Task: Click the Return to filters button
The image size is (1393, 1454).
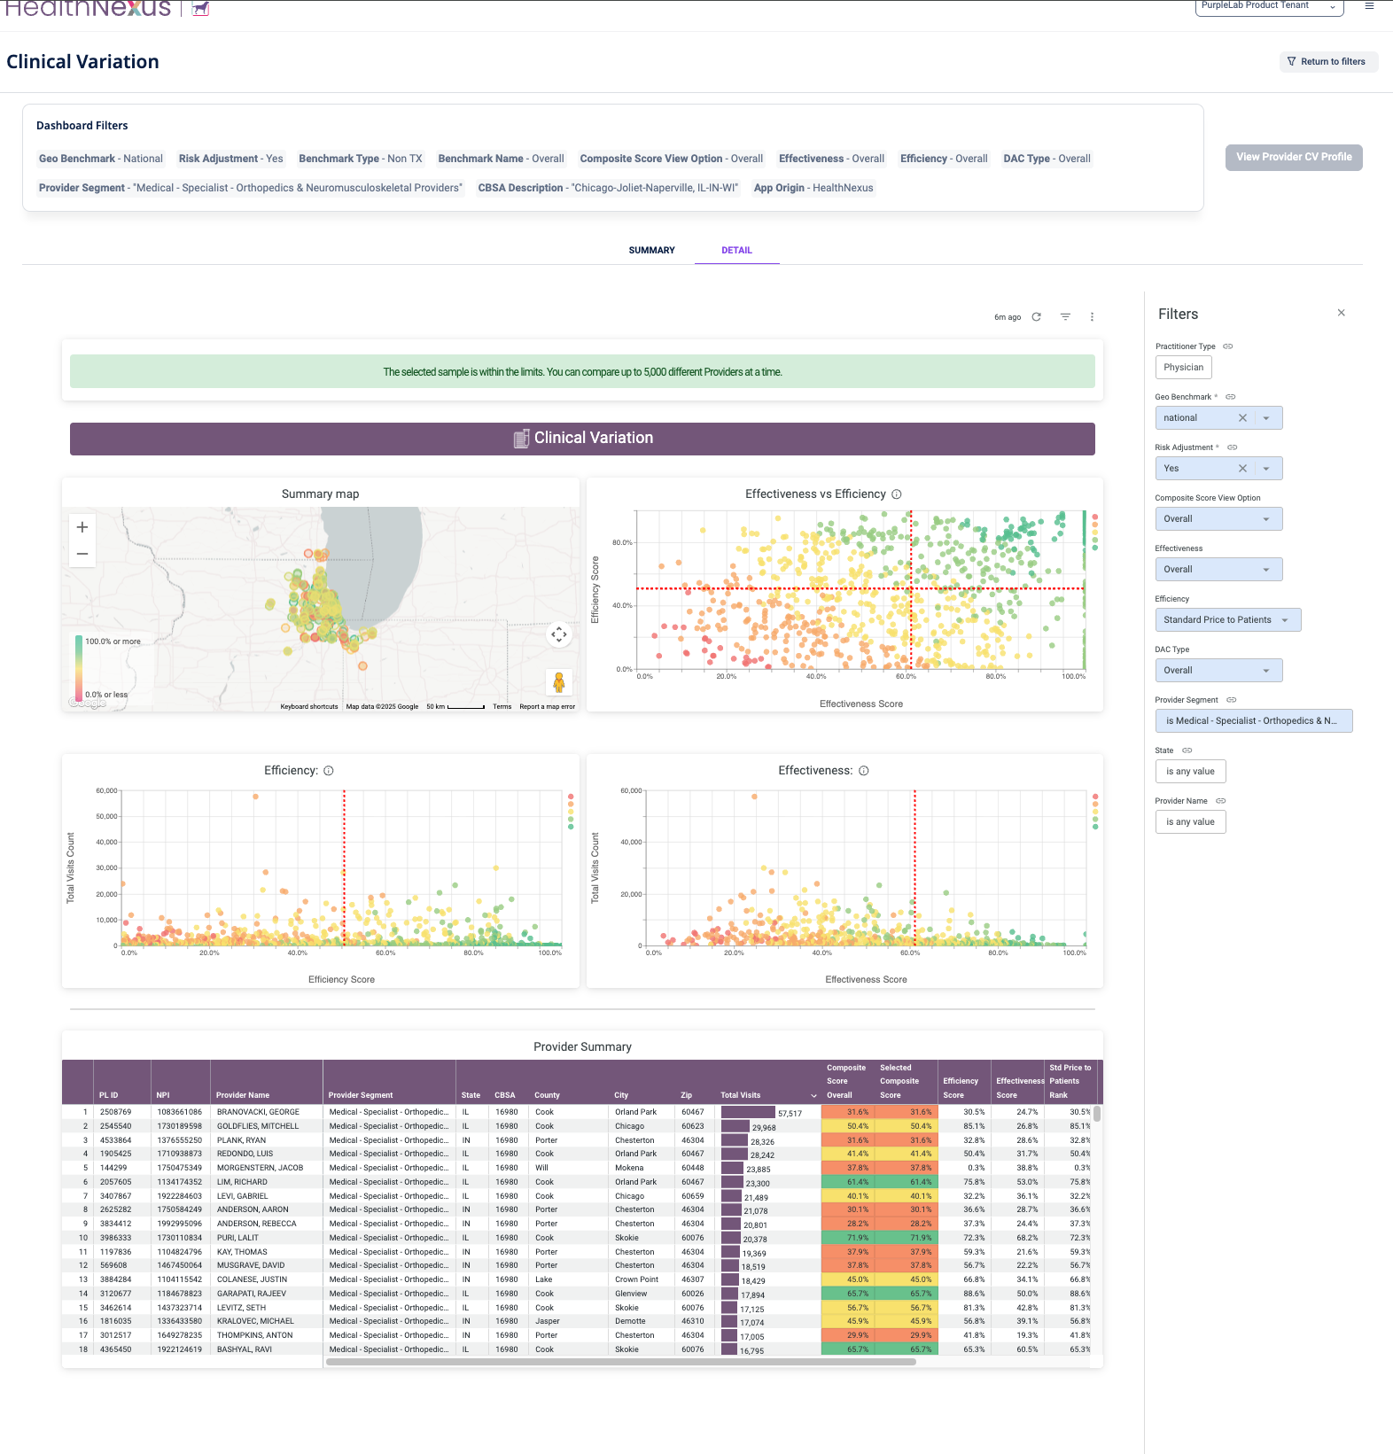Action: click(x=1328, y=62)
